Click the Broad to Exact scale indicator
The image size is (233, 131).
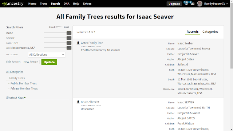(x=59, y=27)
